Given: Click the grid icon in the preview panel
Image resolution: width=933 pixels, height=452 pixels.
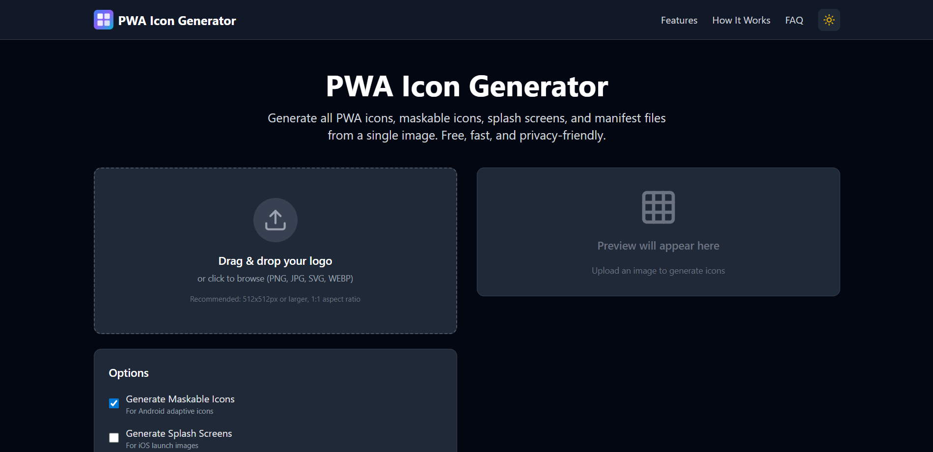Looking at the screenshot, I should pos(658,207).
